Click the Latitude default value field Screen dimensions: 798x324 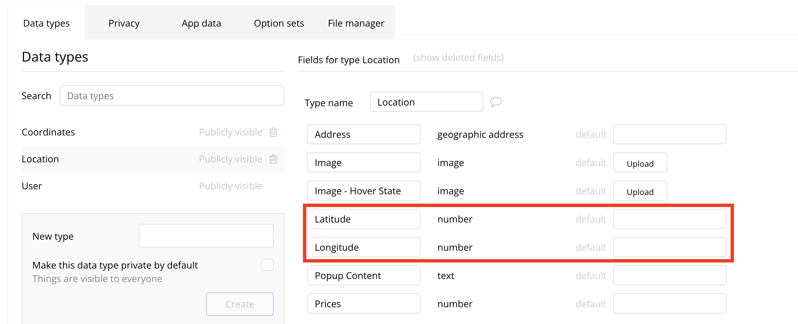(669, 219)
